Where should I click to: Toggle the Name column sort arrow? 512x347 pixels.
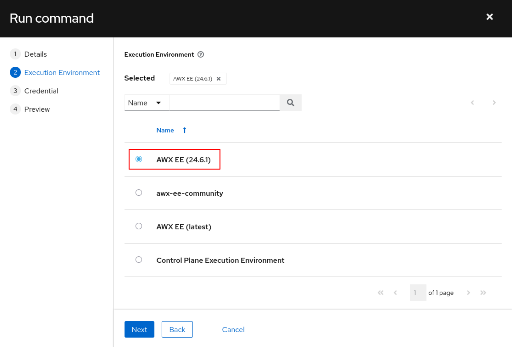[184, 130]
